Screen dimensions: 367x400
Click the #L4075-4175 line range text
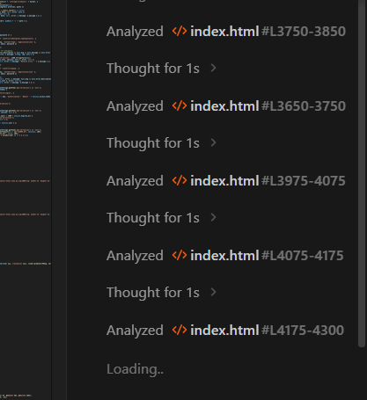(303, 256)
